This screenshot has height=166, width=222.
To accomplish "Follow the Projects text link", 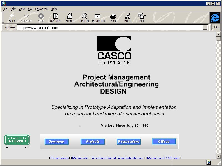I will (80, 158).
